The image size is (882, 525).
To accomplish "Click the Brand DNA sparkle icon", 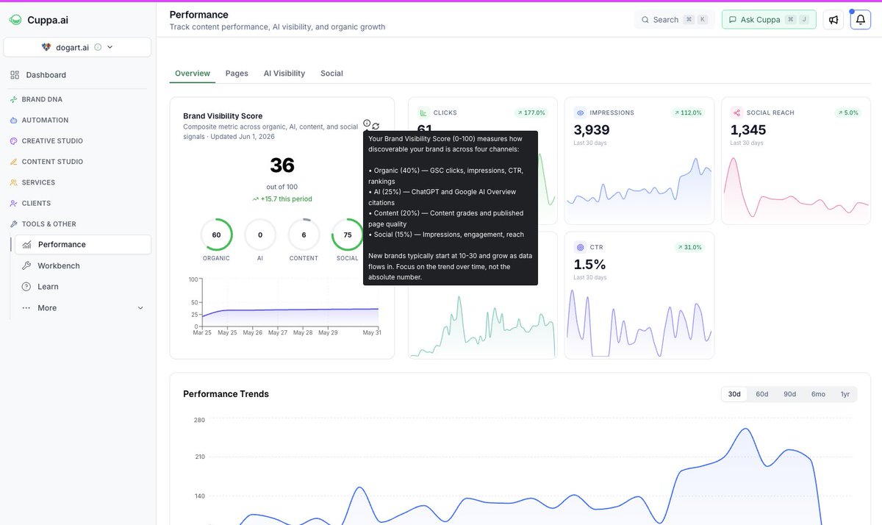I will coord(14,99).
